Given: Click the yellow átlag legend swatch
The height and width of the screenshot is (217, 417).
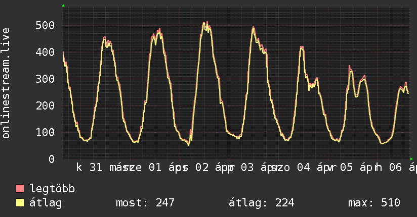Looking at the screenshot, I should click(20, 203).
